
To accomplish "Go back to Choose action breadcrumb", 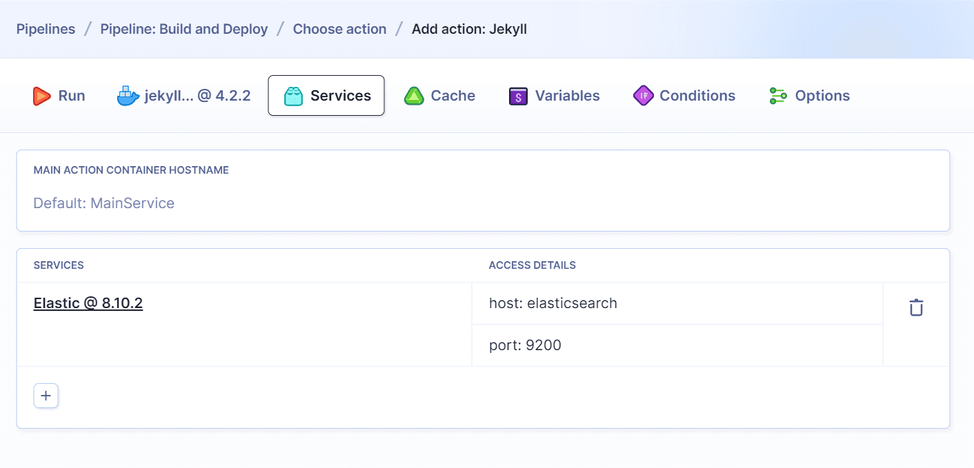I will click(x=339, y=28).
